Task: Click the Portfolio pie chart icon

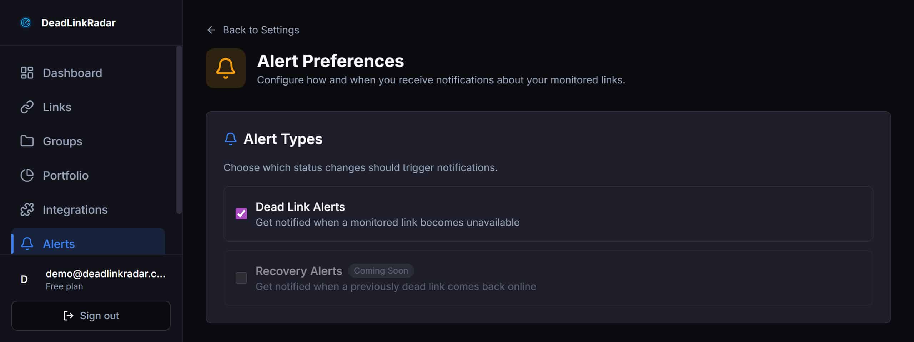Action: coord(27,175)
